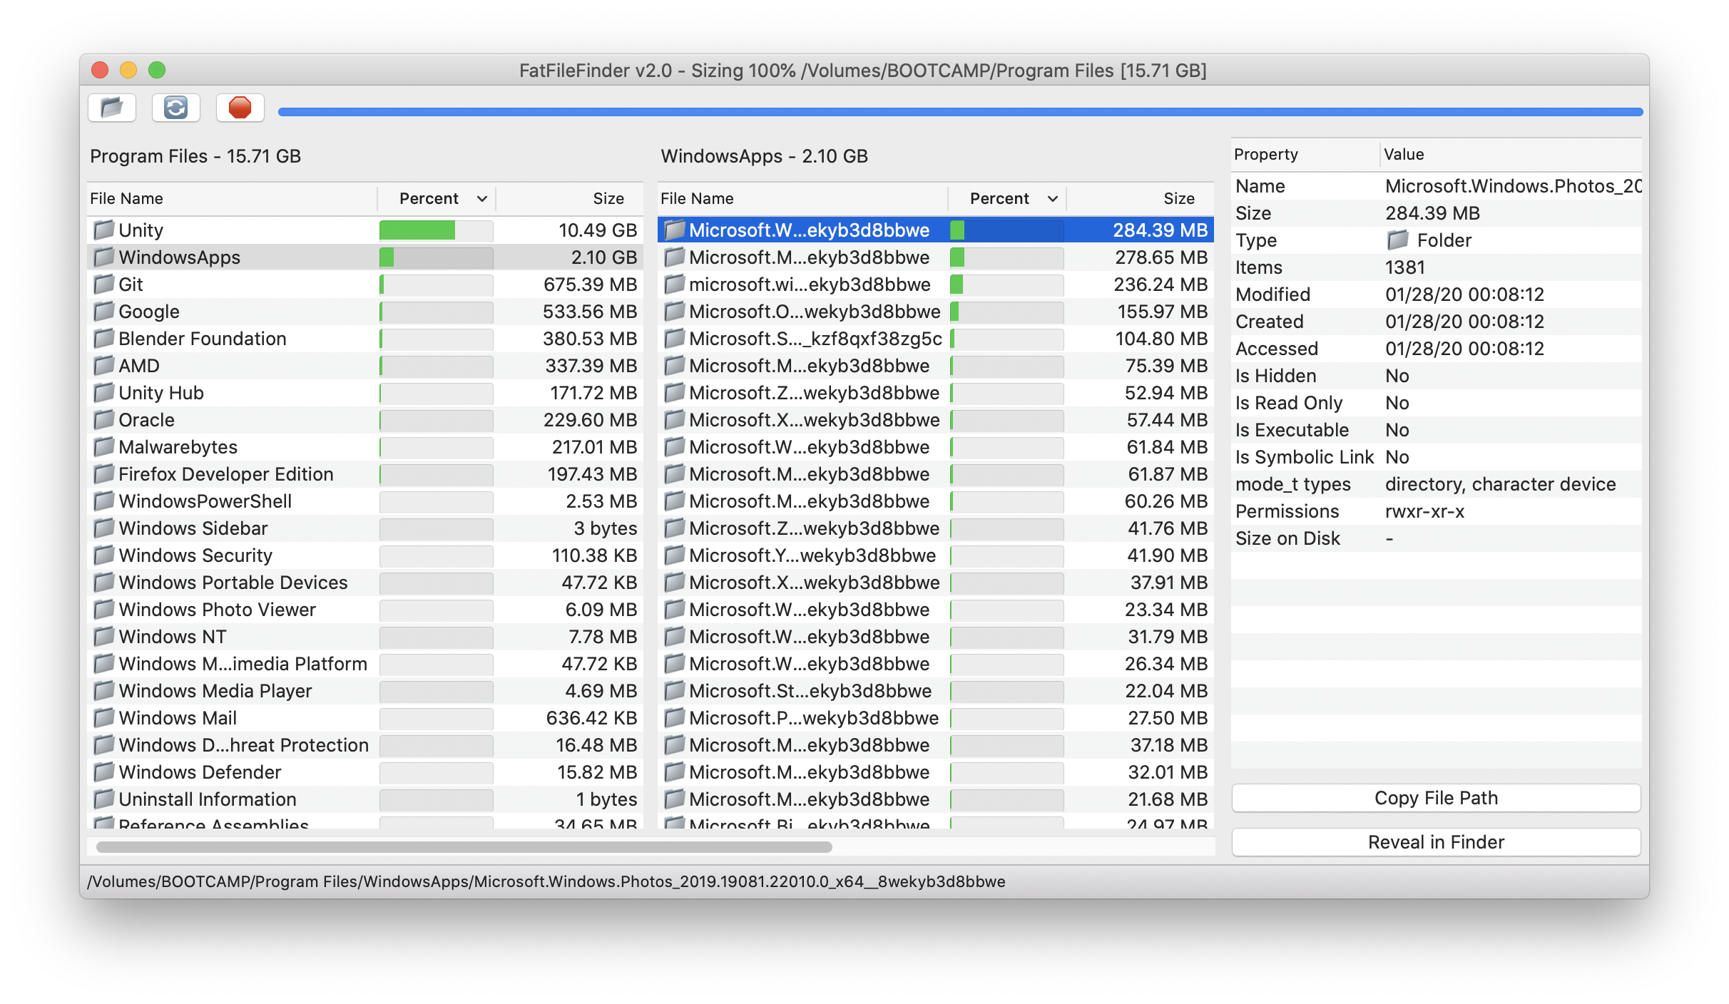
Task: Select the WindowsApps row
Action: click(365, 257)
